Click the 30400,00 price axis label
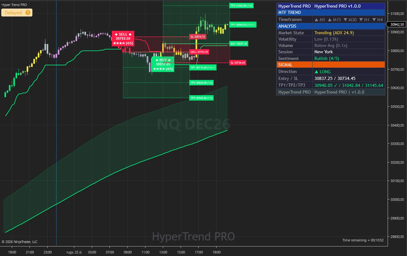 coord(397,125)
